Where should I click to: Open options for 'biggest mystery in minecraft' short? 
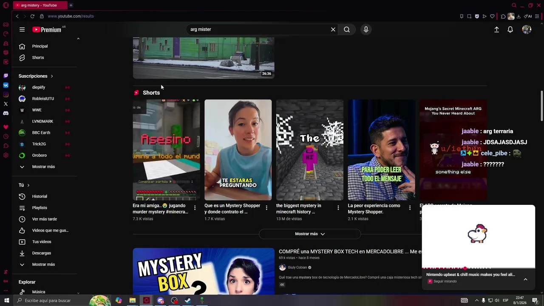338,208
